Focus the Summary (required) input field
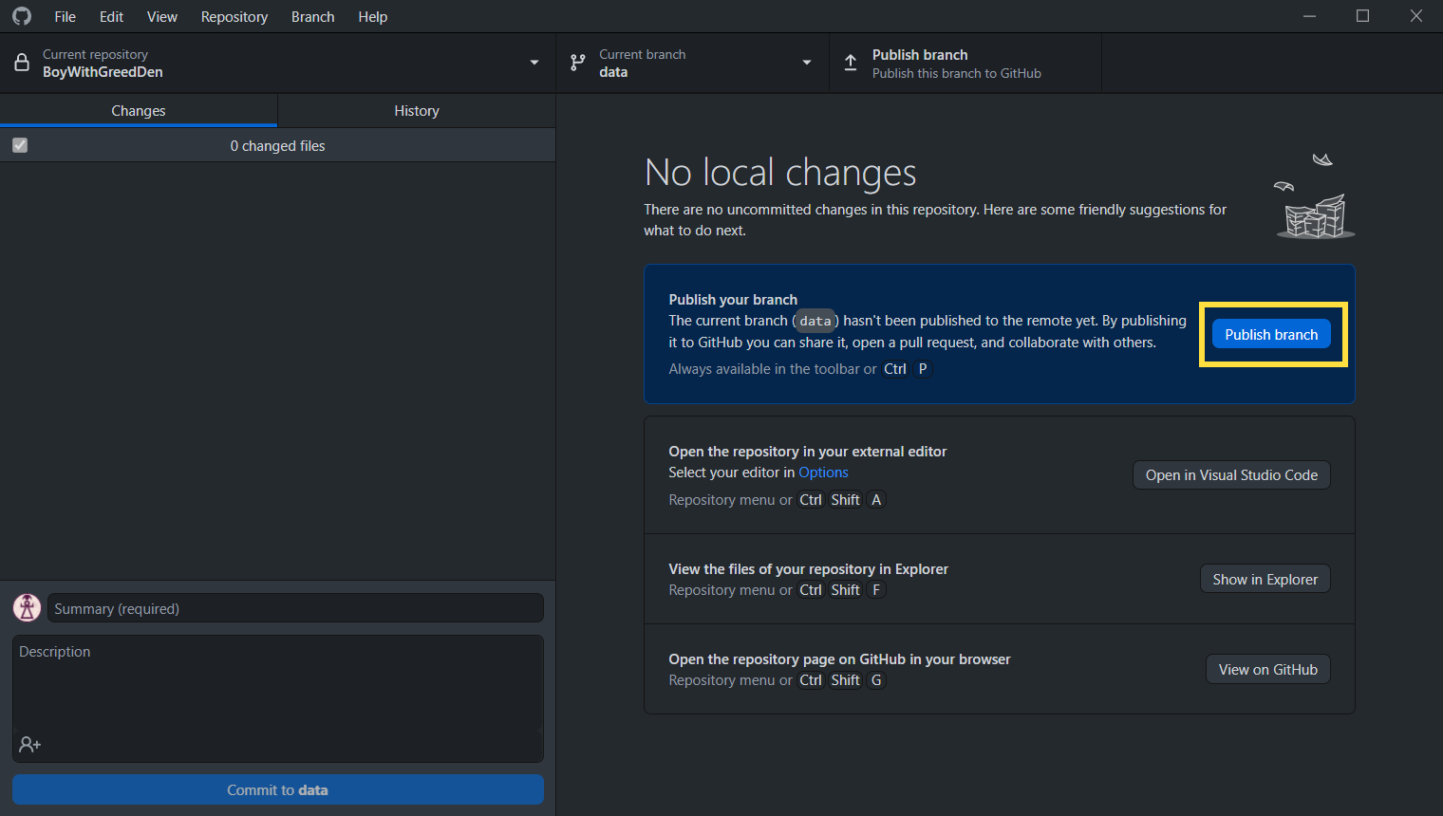1443x816 pixels. tap(295, 608)
